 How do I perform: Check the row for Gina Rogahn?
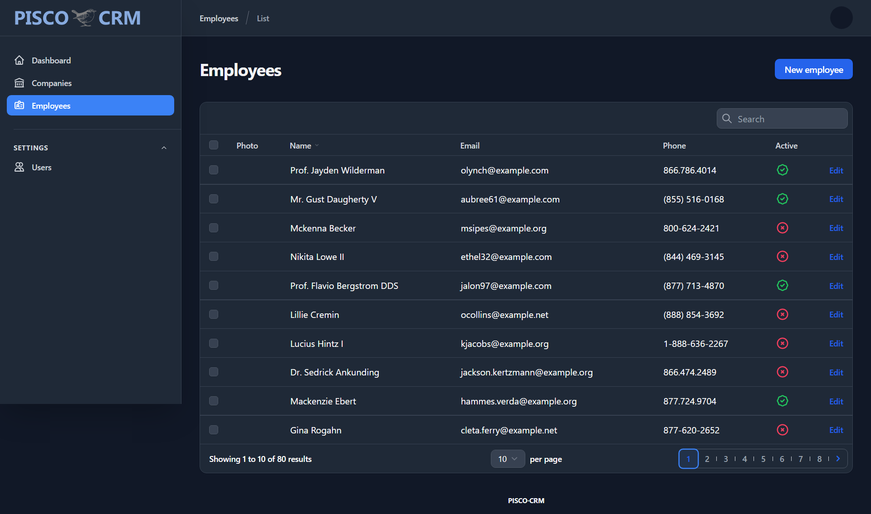[214, 430]
